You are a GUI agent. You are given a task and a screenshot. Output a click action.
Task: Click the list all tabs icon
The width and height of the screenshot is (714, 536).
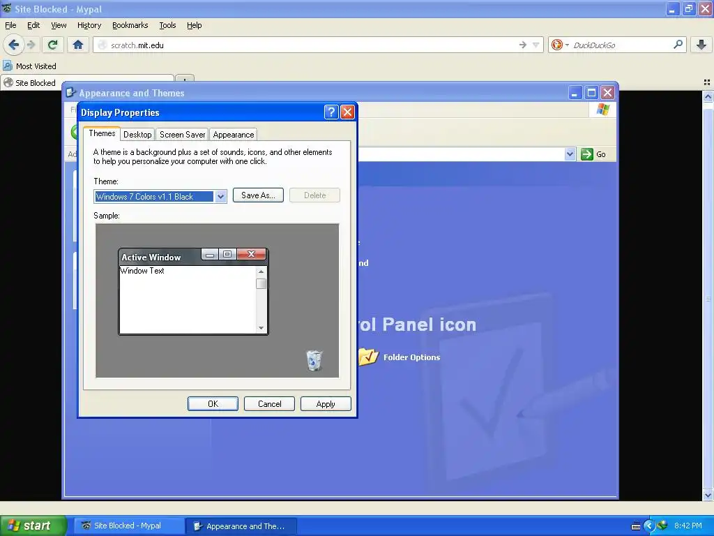click(x=707, y=82)
